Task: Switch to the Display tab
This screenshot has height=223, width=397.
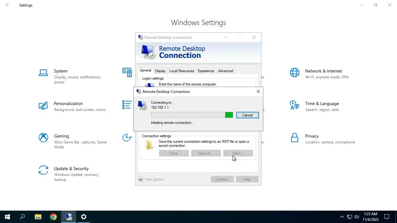Action: pyautogui.click(x=160, y=71)
